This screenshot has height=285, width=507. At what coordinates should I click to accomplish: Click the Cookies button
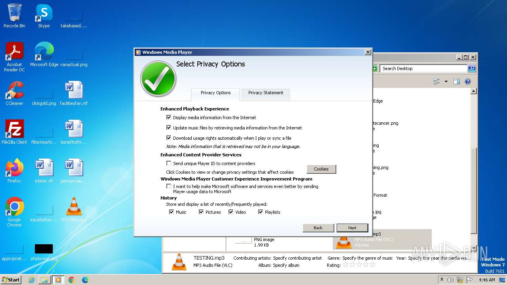[321, 169]
